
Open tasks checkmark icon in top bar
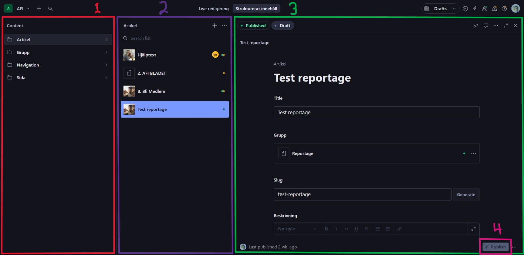(x=465, y=9)
